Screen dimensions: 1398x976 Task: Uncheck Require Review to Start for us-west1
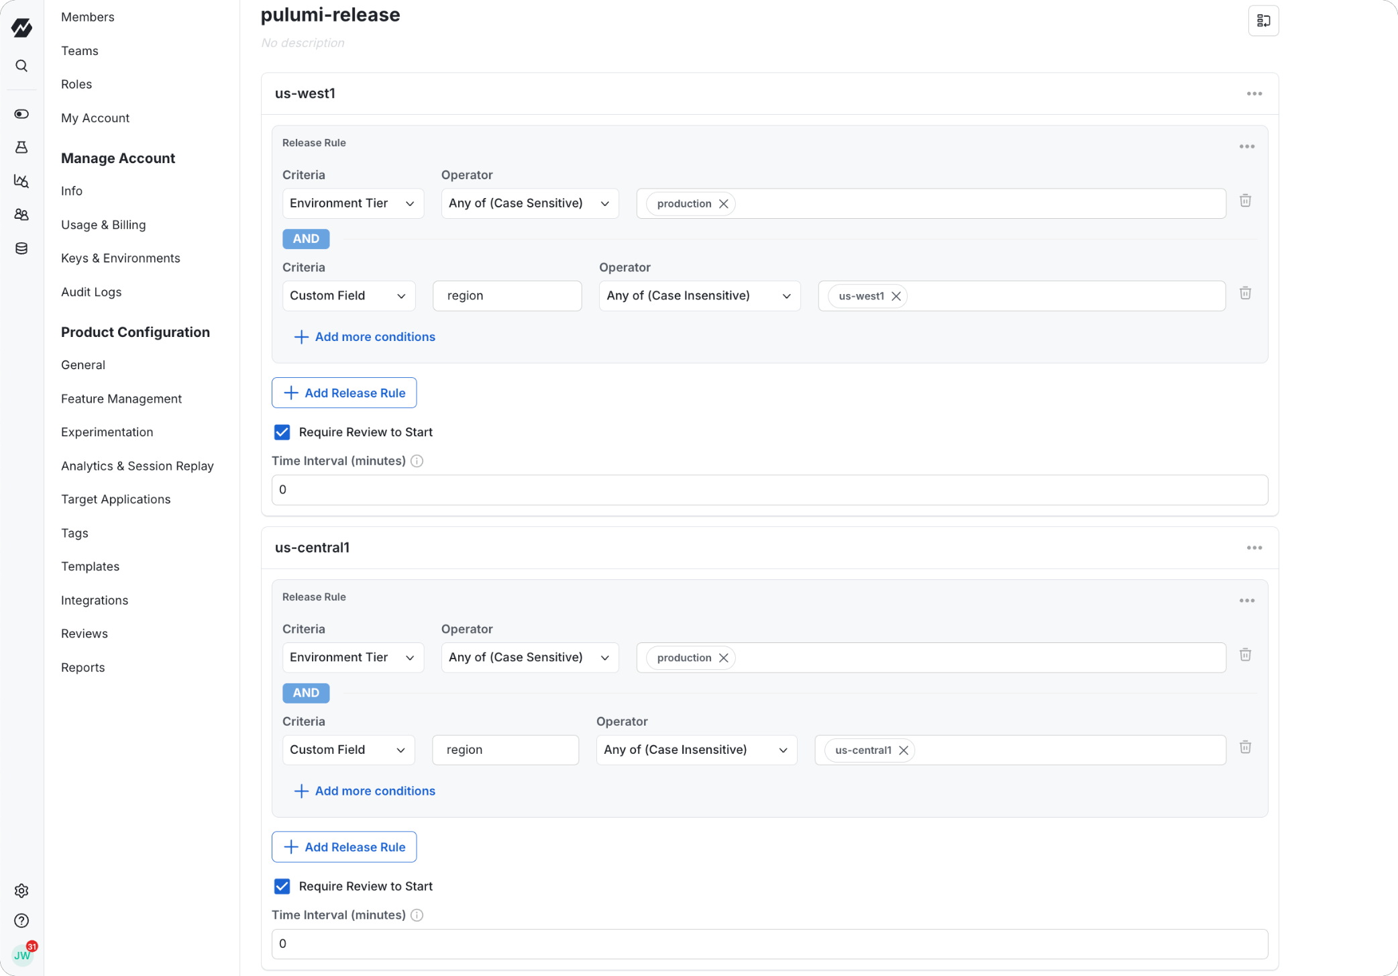[282, 432]
